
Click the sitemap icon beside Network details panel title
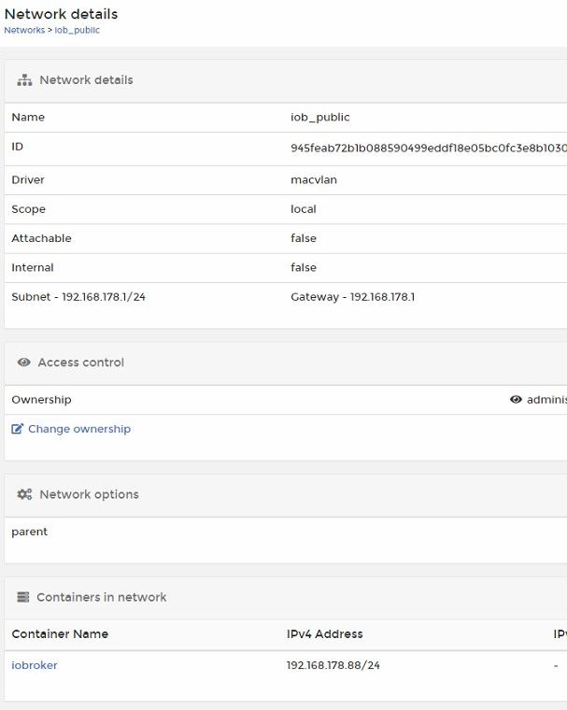click(x=25, y=80)
